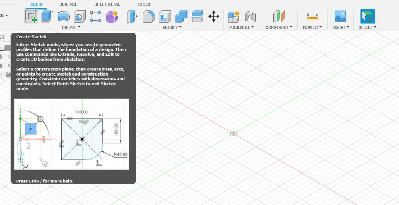Open the SURFACE tab
399x205 pixels.
coord(68,4)
